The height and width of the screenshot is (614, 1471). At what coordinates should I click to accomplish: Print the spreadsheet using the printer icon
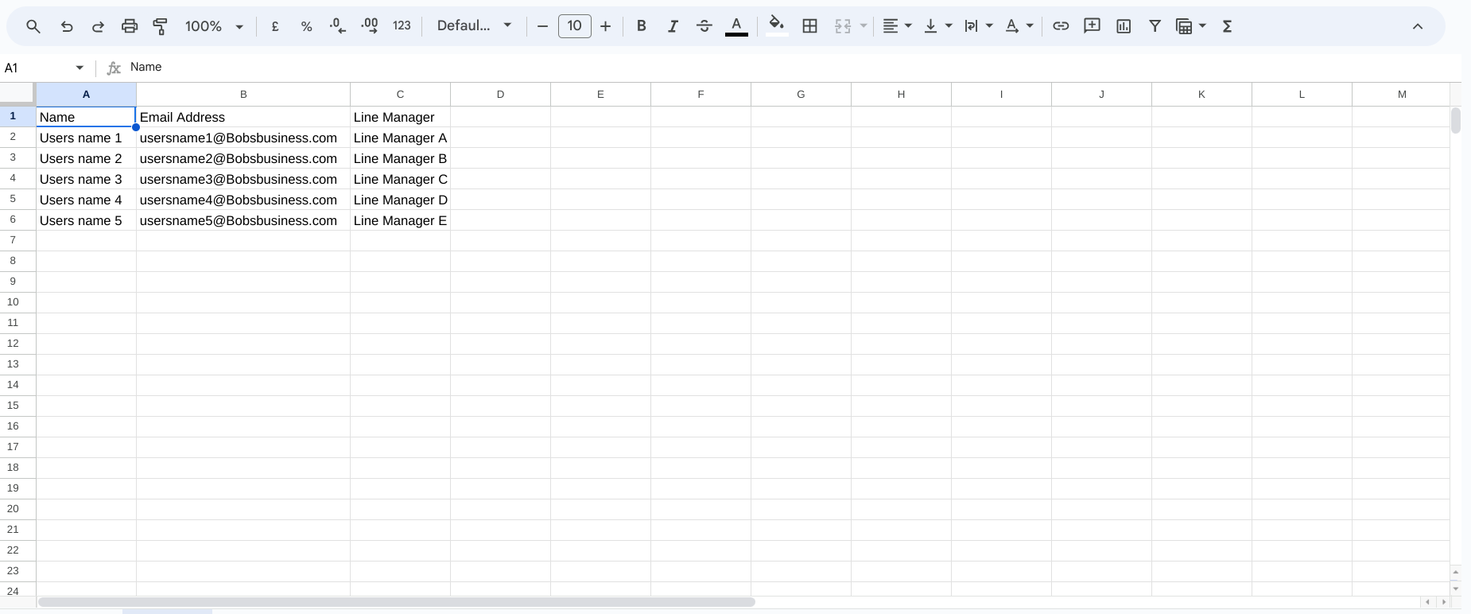pos(129,26)
